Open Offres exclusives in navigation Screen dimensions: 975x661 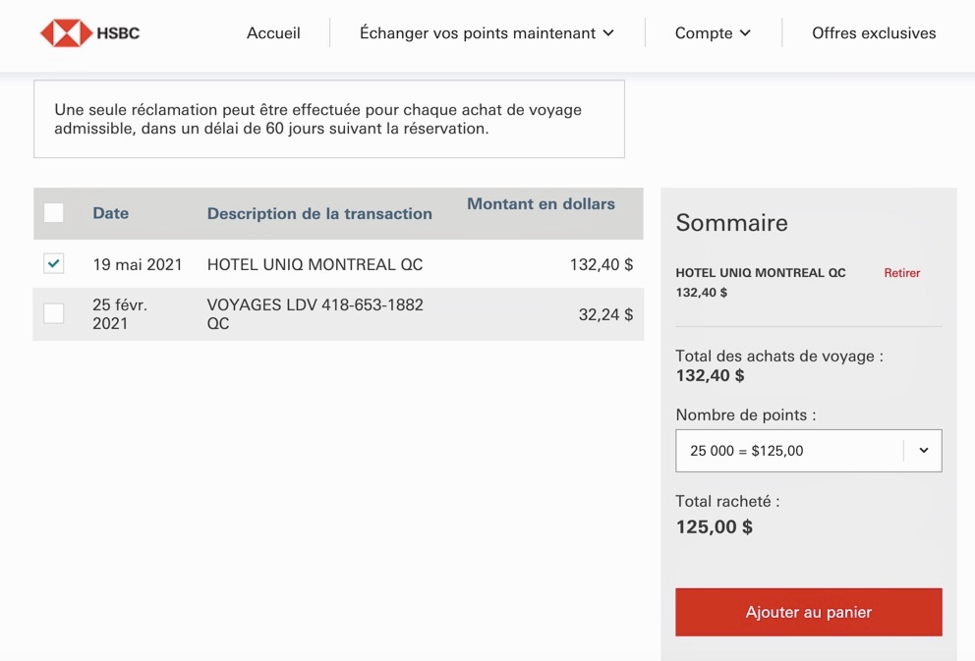(x=873, y=33)
